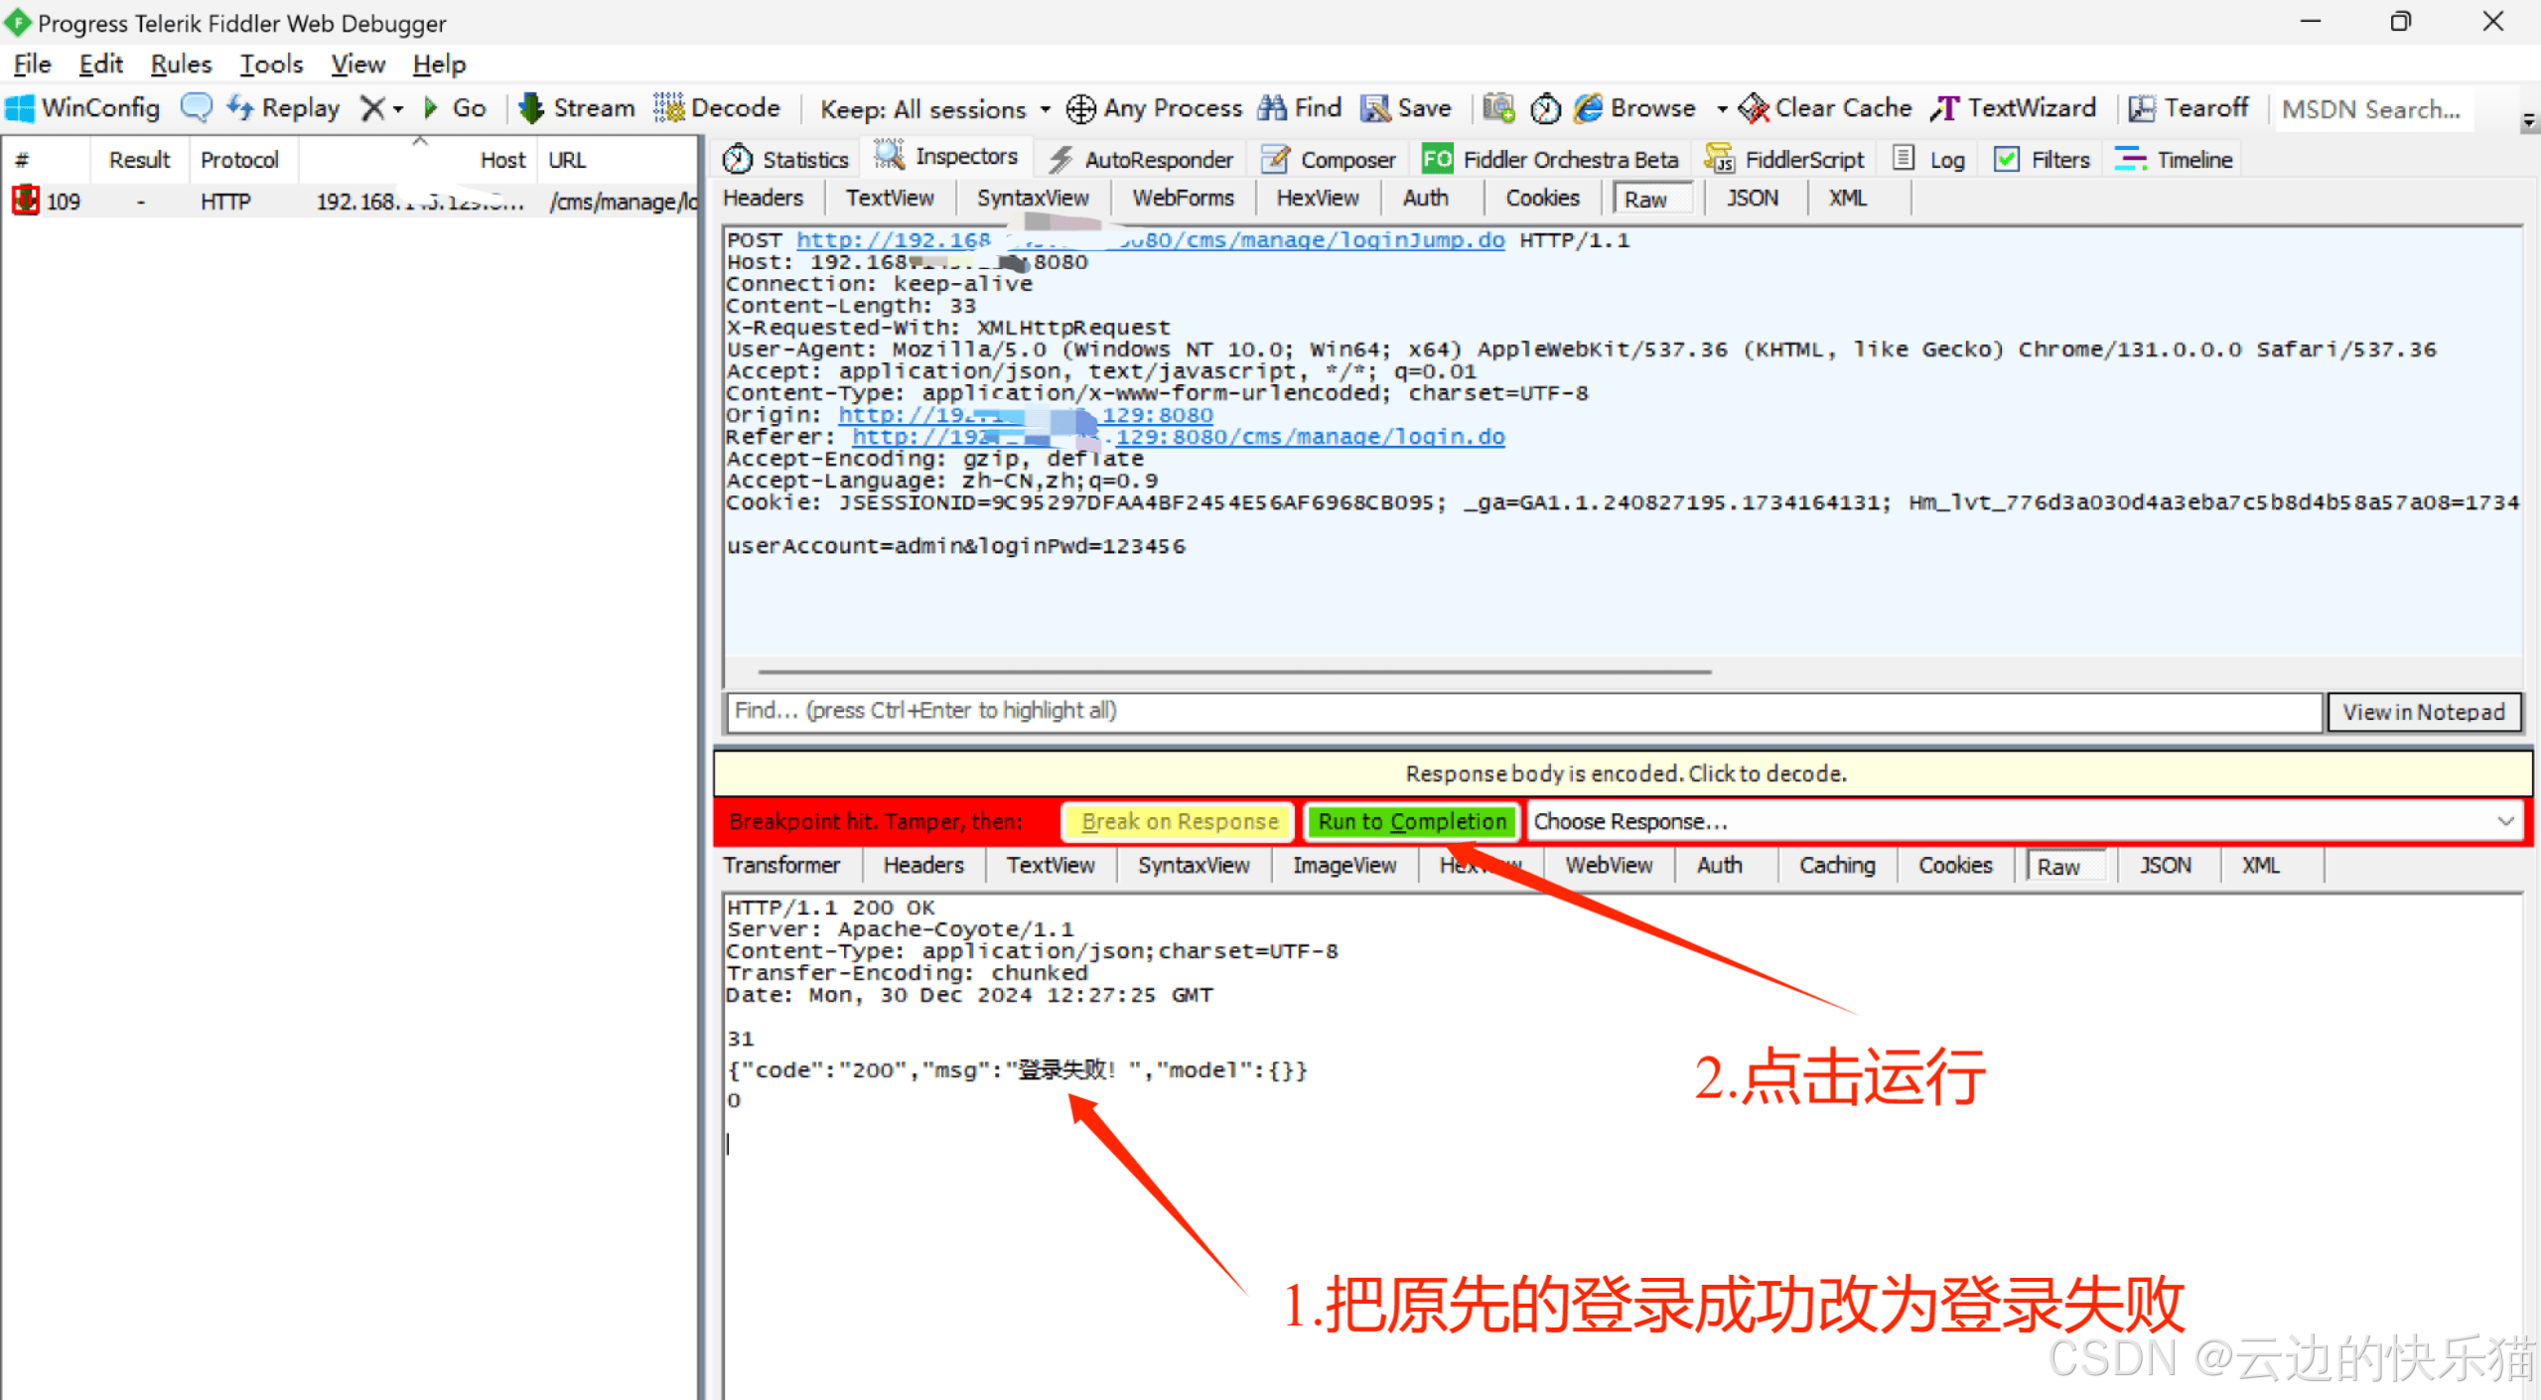Click the Stream mode icon
The height and width of the screenshot is (1400, 2541).
tap(532, 107)
